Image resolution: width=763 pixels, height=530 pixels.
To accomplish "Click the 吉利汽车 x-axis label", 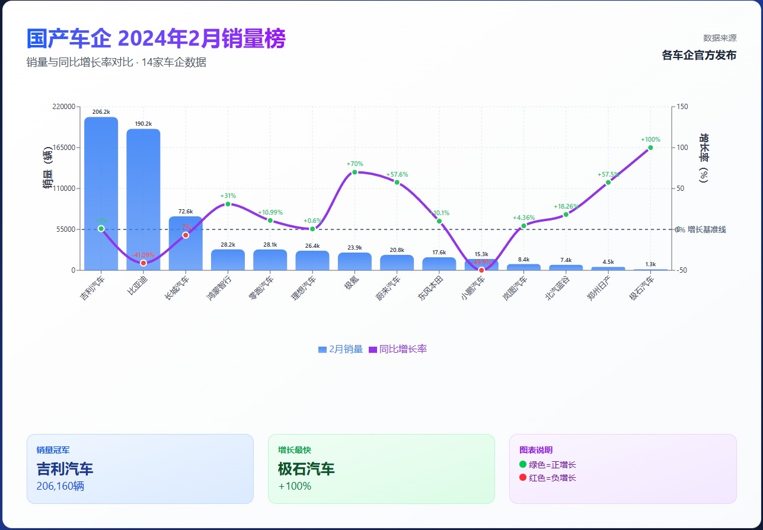I will pyautogui.click(x=94, y=288).
